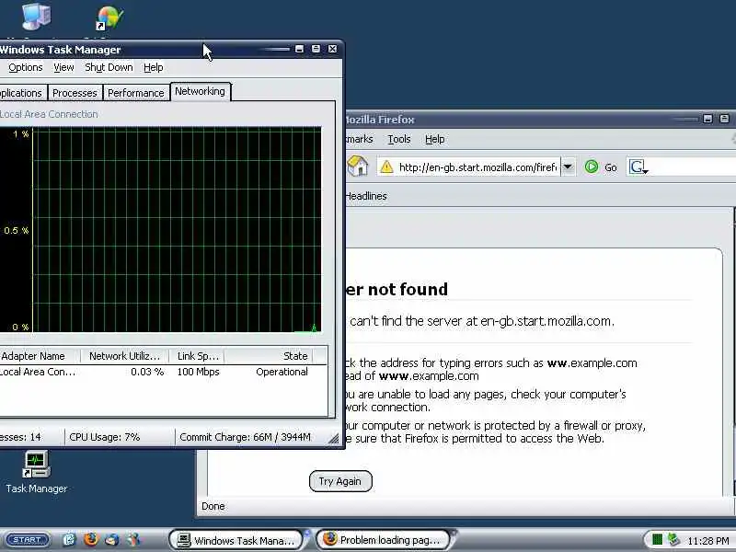Click the warning icon in Firefox address bar
This screenshot has width=736, height=552.
(x=386, y=167)
